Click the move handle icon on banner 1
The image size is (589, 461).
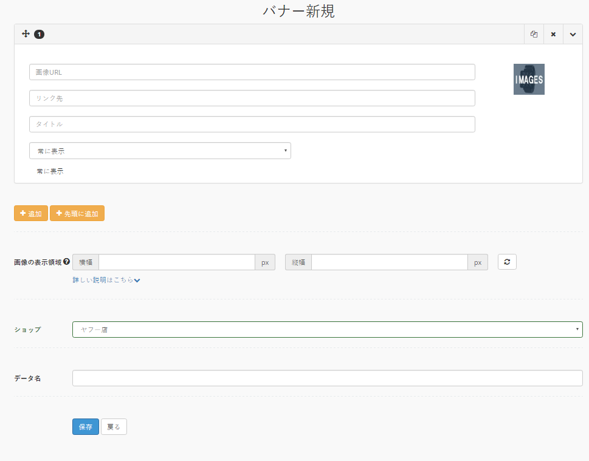[26, 34]
